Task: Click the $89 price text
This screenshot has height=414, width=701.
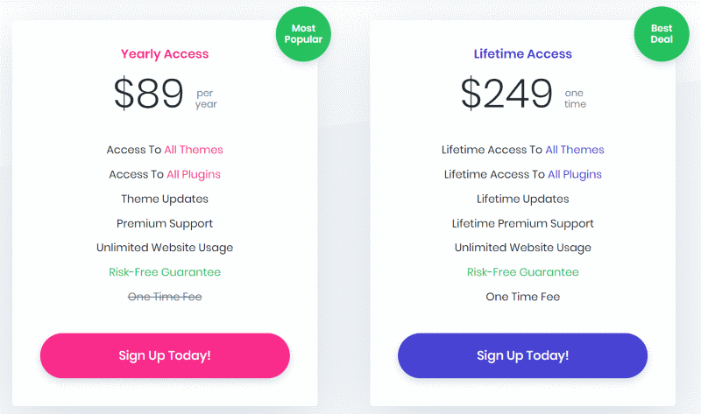Action: (148, 94)
